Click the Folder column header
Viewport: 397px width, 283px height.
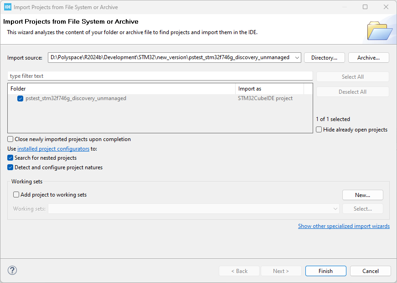[122, 89]
